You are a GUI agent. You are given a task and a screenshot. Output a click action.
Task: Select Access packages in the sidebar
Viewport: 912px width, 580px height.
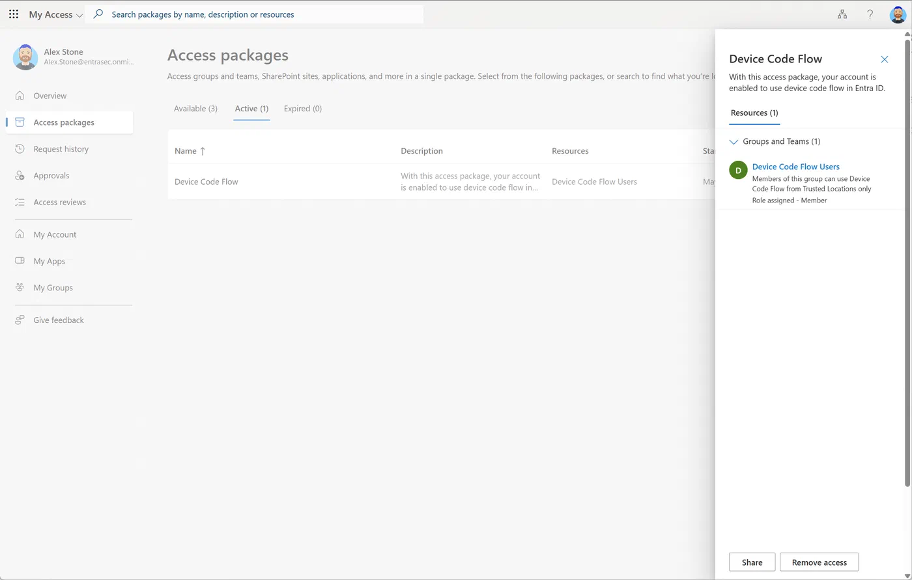click(x=69, y=122)
